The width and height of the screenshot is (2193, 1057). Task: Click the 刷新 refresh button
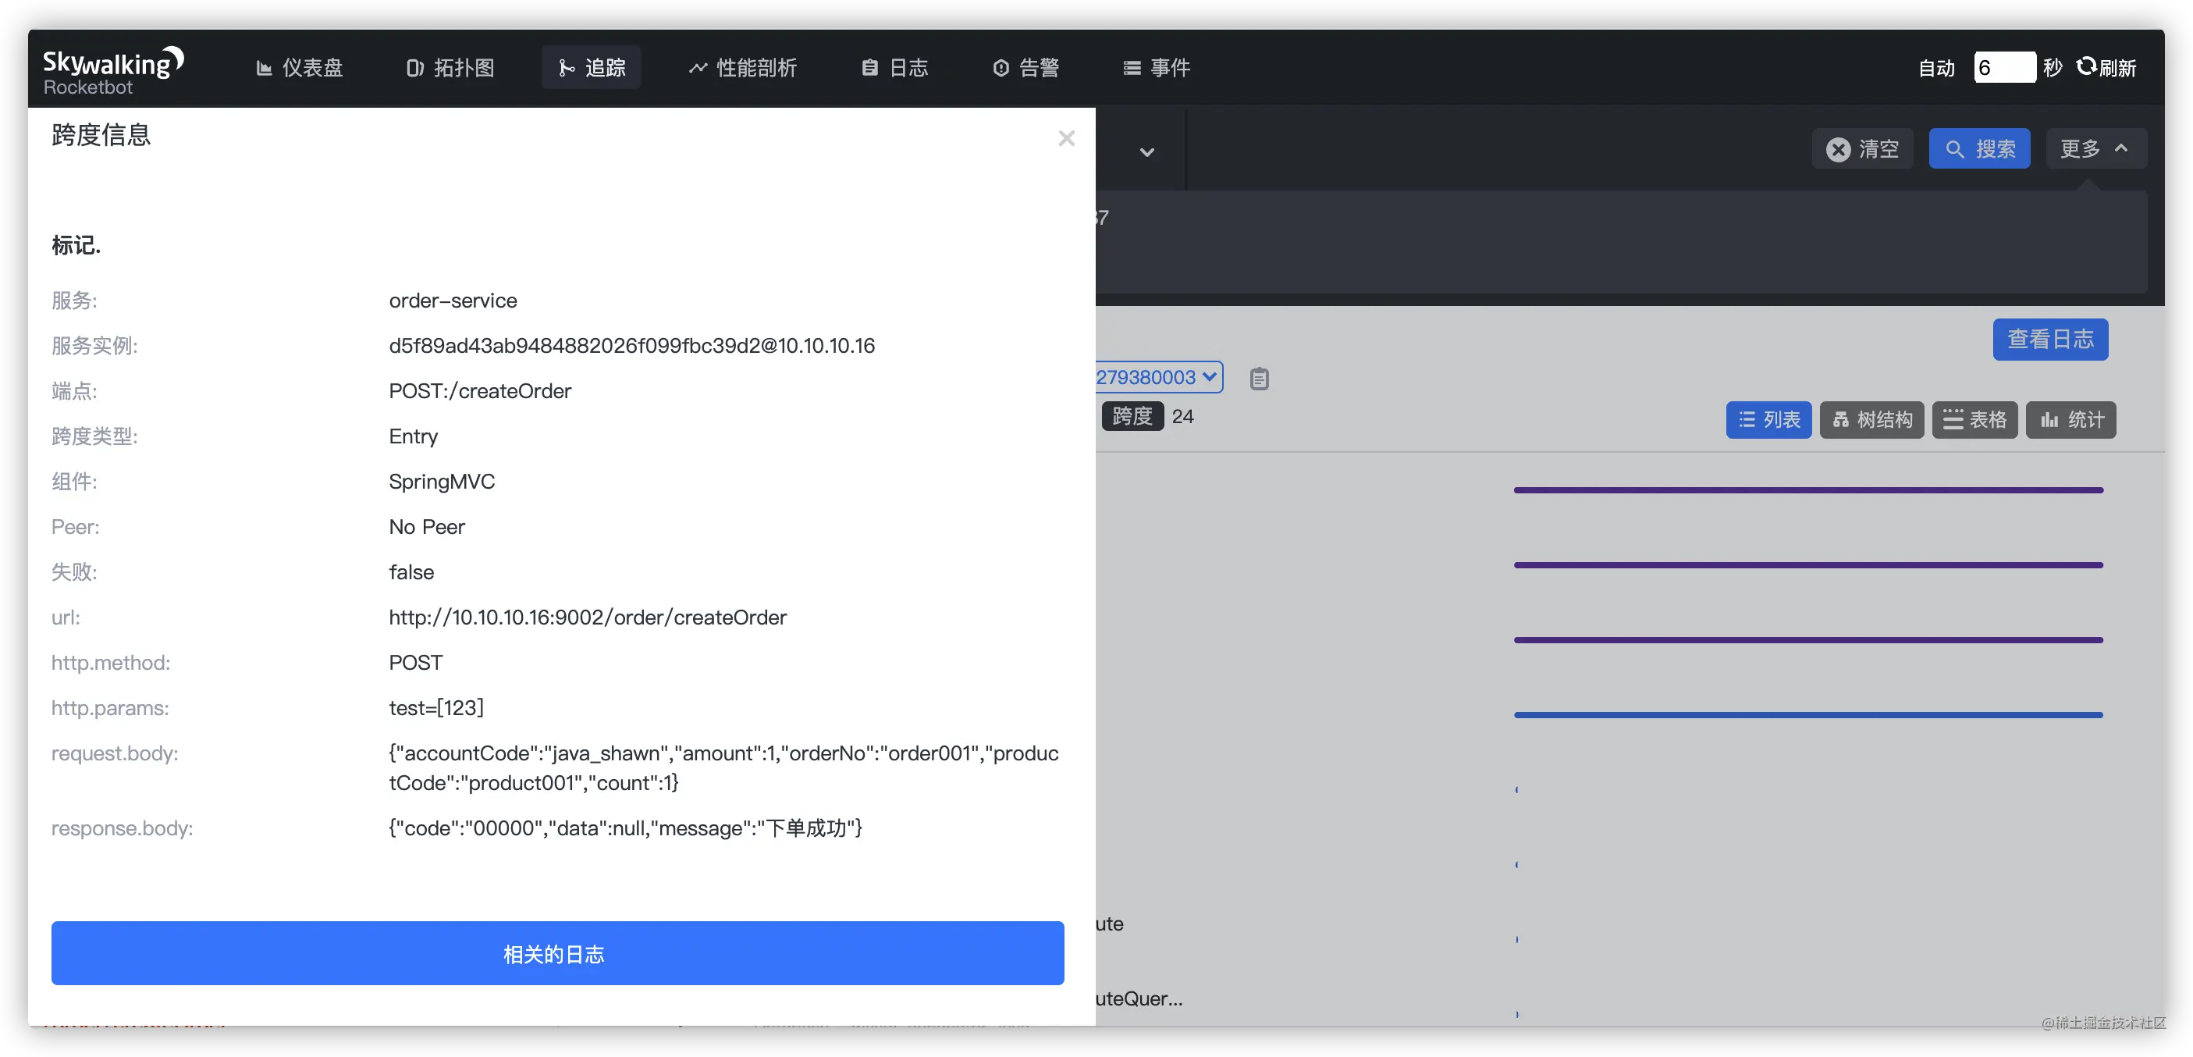(2106, 67)
